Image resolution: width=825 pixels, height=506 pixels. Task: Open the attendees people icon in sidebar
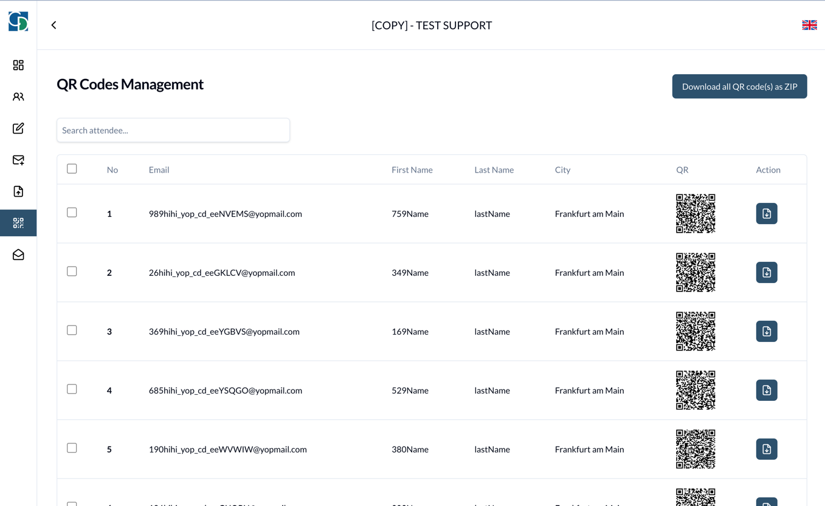18,97
